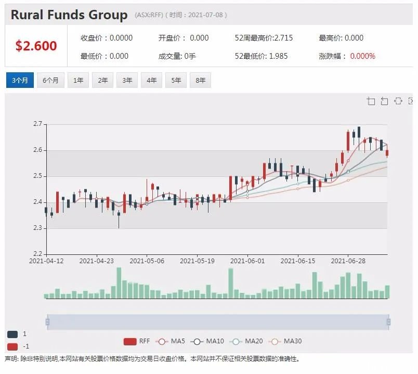
Task: Click the 2021-04-23 axis date label
Action: pos(97,261)
